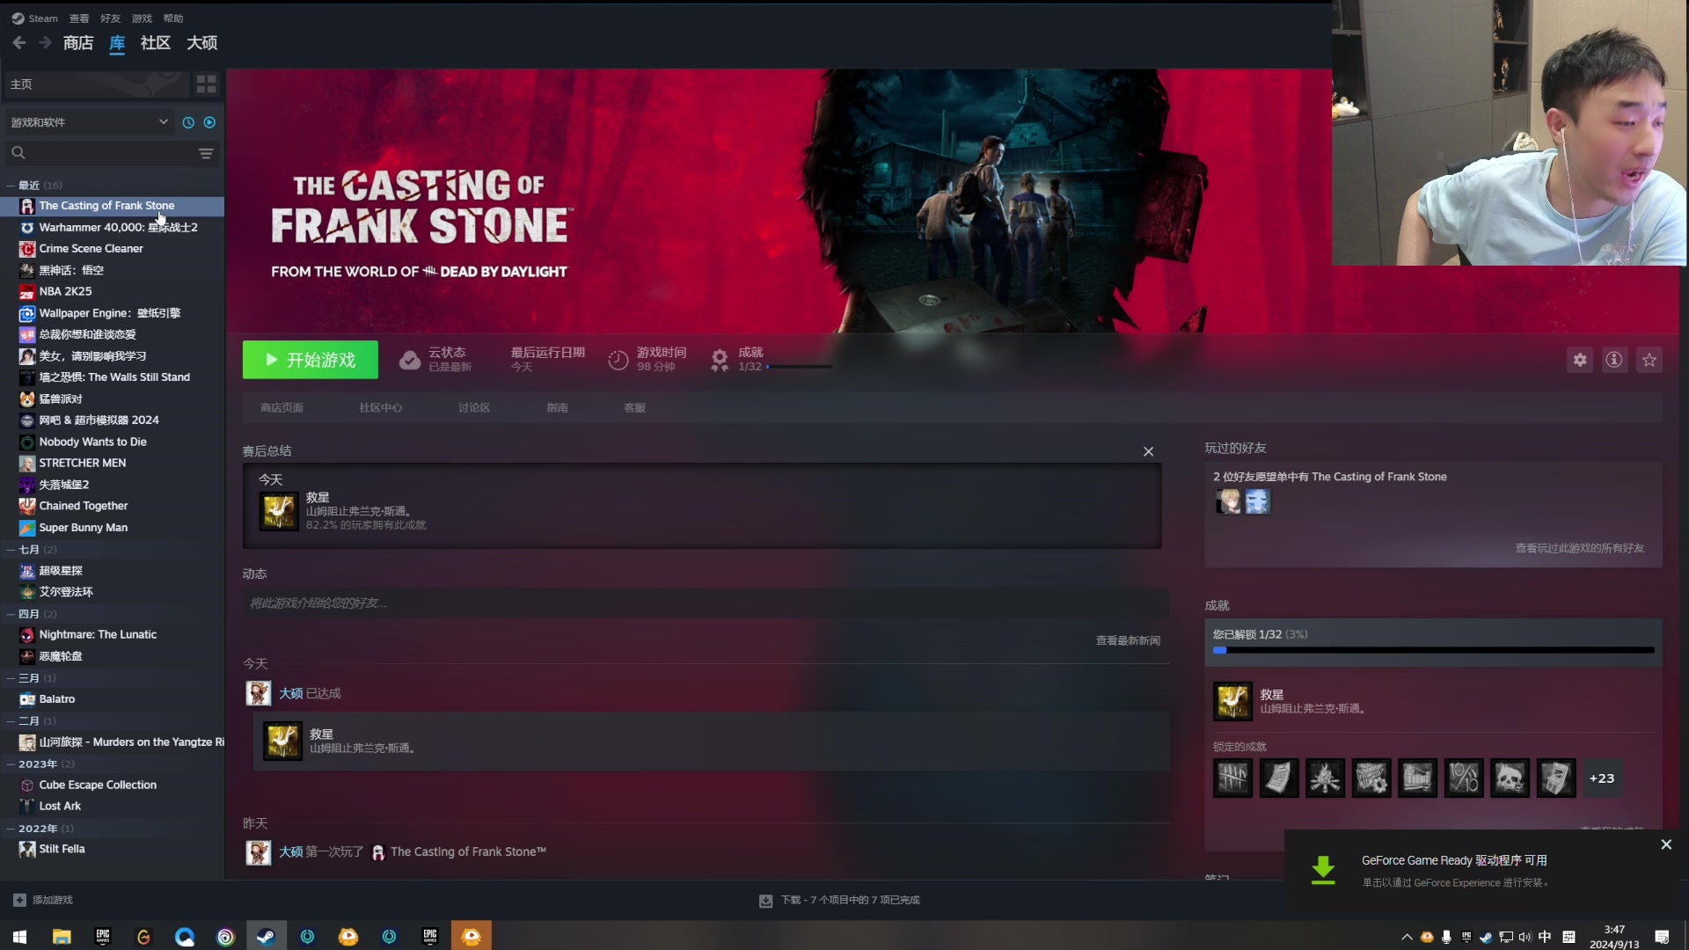The height and width of the screenshot is (950, 1689).
Task: Click the first locked achievement icon
Action: pos(1232,778)
